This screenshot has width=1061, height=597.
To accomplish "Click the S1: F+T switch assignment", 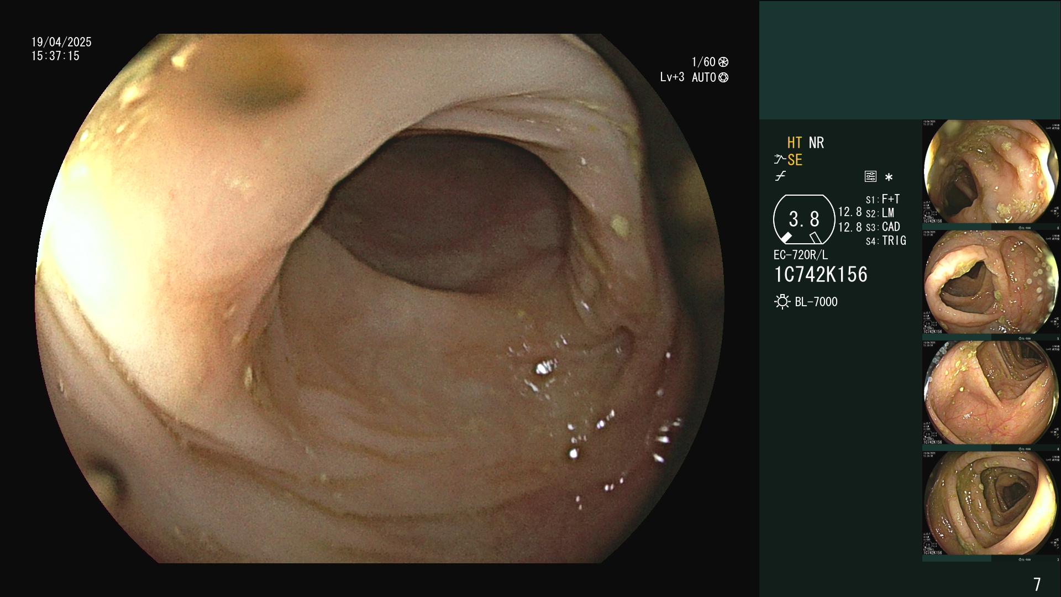I will tap(883, 199).
